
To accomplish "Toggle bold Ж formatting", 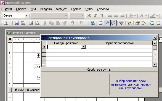I will (x=89, y=16).
